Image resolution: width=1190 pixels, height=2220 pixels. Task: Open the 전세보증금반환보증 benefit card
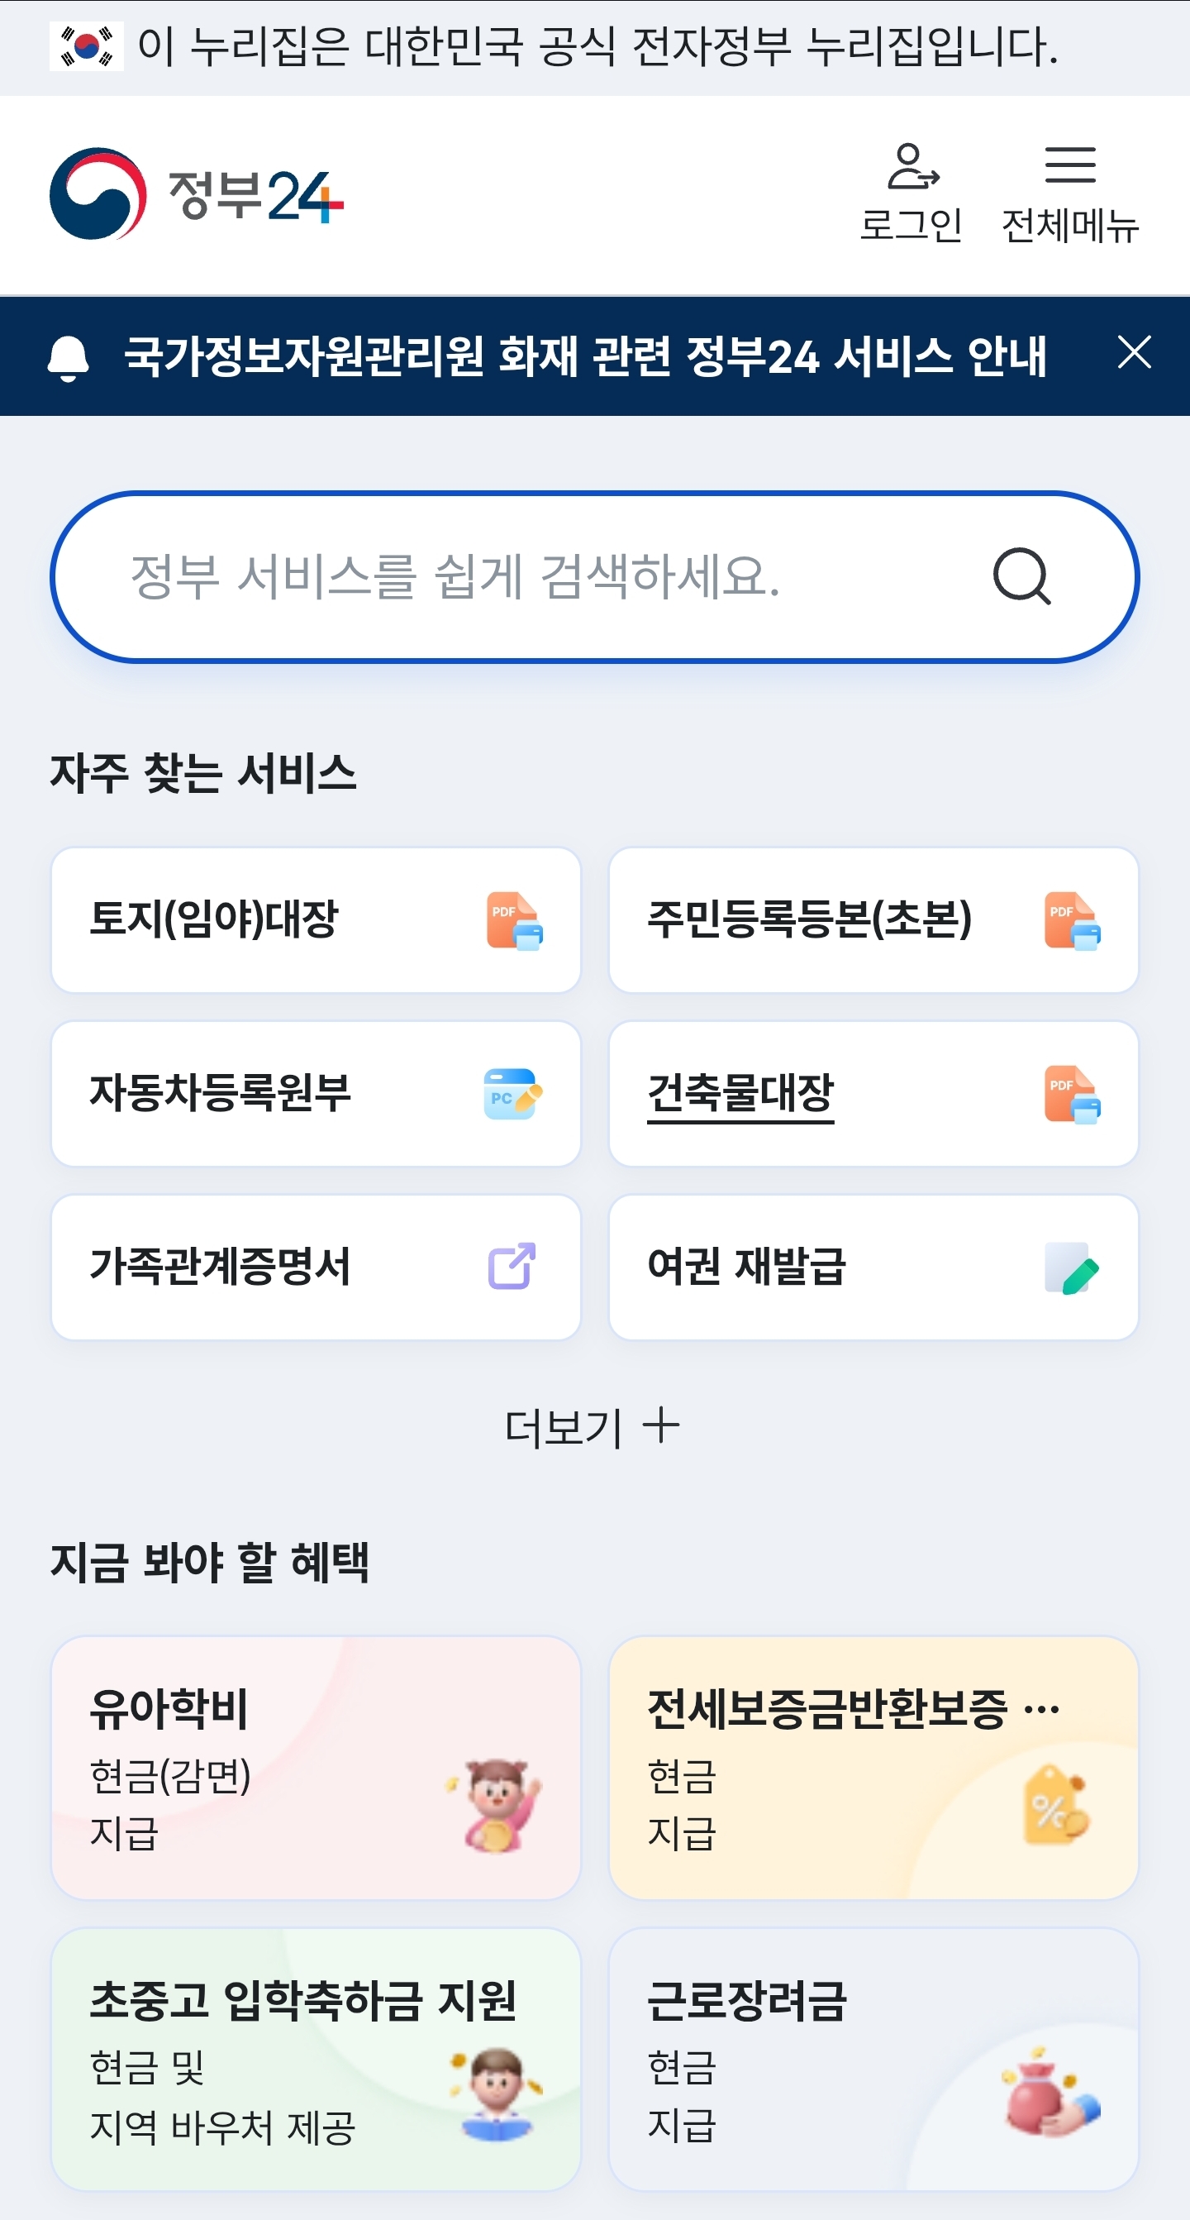873,1768
